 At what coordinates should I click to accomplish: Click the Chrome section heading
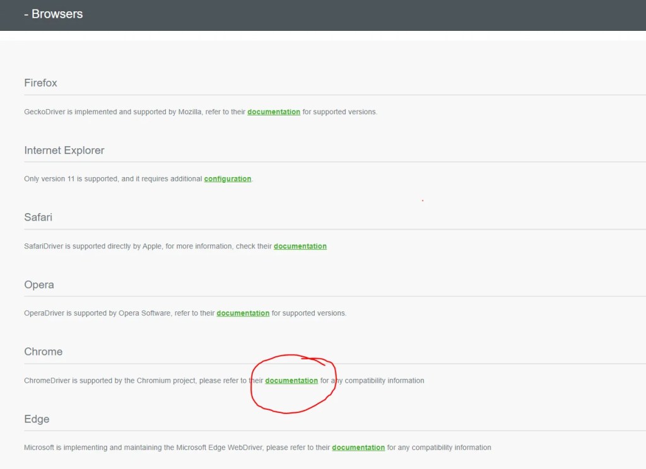pos(44,352)
